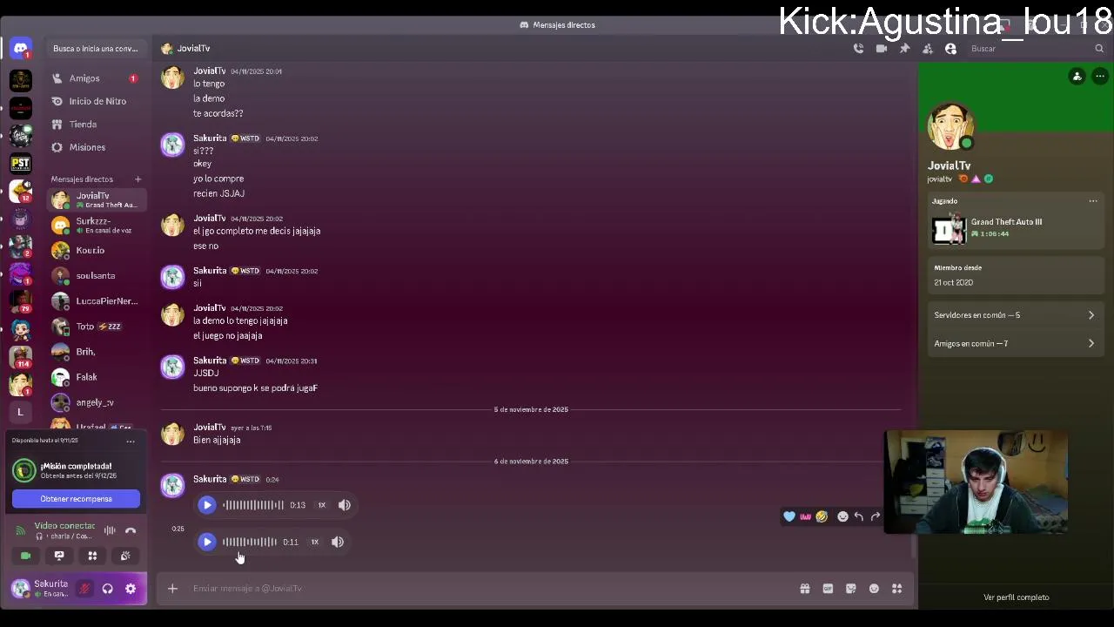1114x627 pixels.
Task: Start a video call with JovialTv
Action: pos(882,49)
